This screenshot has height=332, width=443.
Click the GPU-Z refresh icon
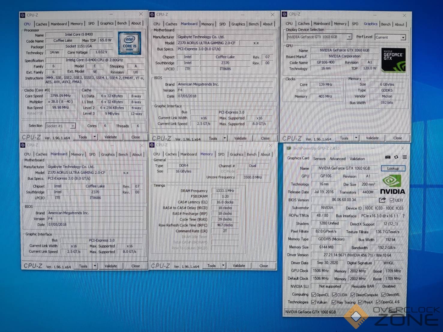click(396, 157)
